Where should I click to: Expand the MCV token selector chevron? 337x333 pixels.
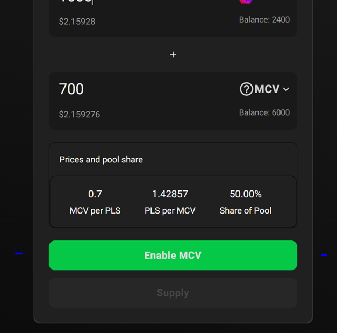point(286,89)
